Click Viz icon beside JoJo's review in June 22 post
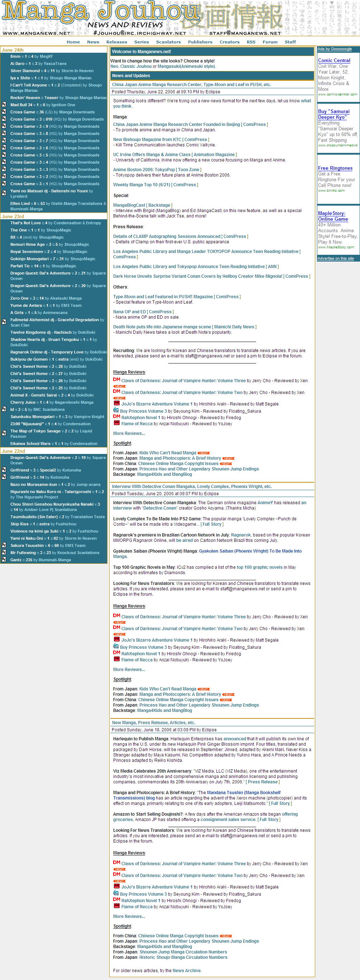Image resolution: width=360 pixels, height=980 pixels. [x=116, y=403]
